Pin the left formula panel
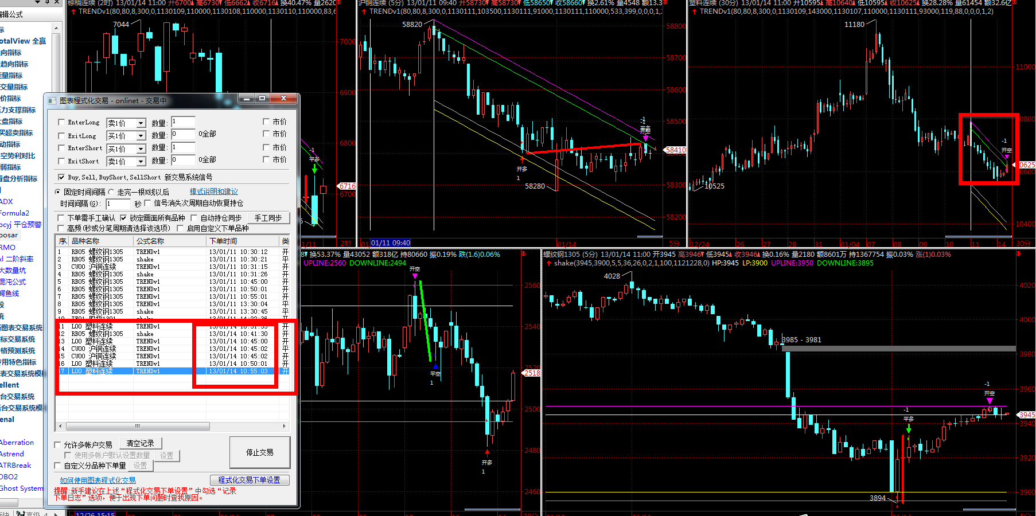Viewport: 1036px width, 516px height. (47, 2)
